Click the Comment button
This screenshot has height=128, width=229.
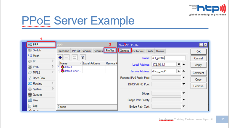pyautogui.click(x=199, y=73)
